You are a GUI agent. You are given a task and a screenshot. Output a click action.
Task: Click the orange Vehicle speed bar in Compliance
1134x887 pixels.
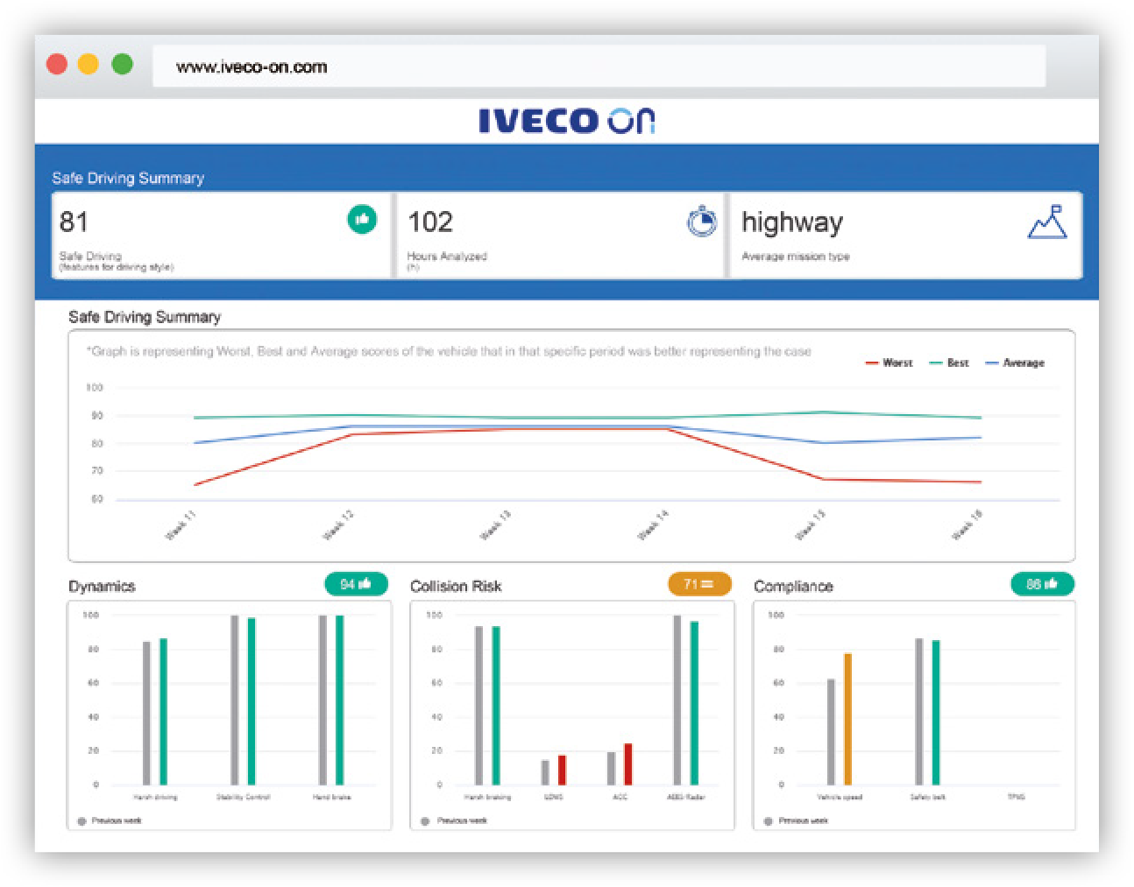847,719
